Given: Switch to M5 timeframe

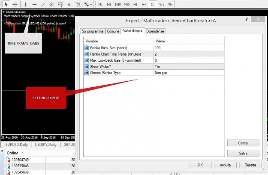Looking at the screenshot, I should 109,4.
